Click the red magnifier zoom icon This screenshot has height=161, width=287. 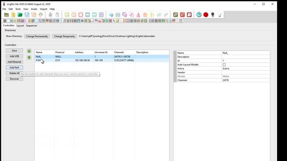(x=183, y=15)
